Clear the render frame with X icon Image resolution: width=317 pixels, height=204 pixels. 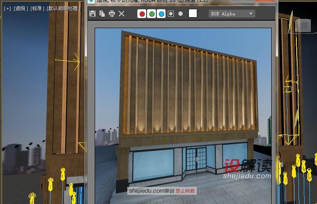click(122, 14)
